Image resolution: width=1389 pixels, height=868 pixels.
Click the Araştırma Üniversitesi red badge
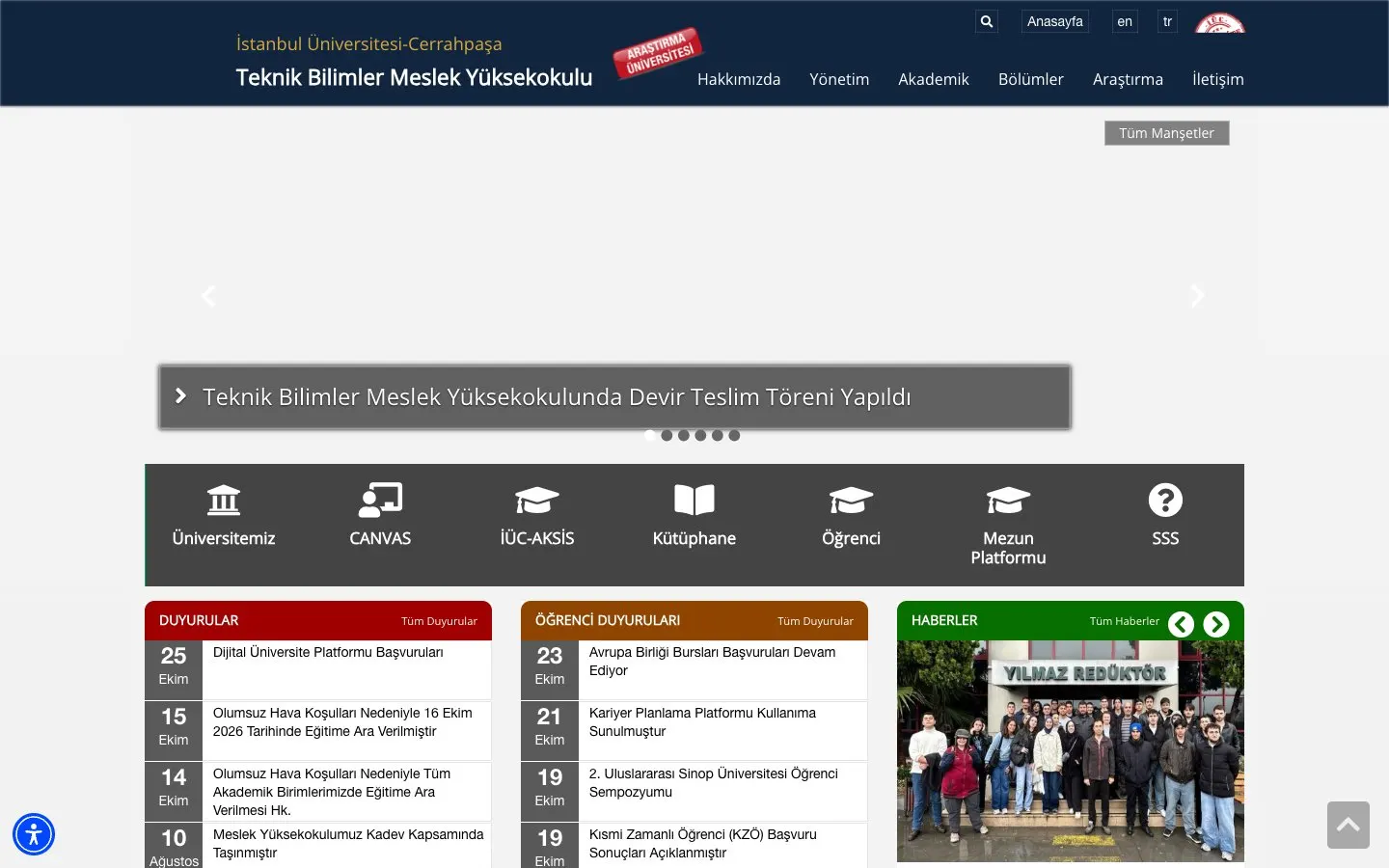[659, 53]
